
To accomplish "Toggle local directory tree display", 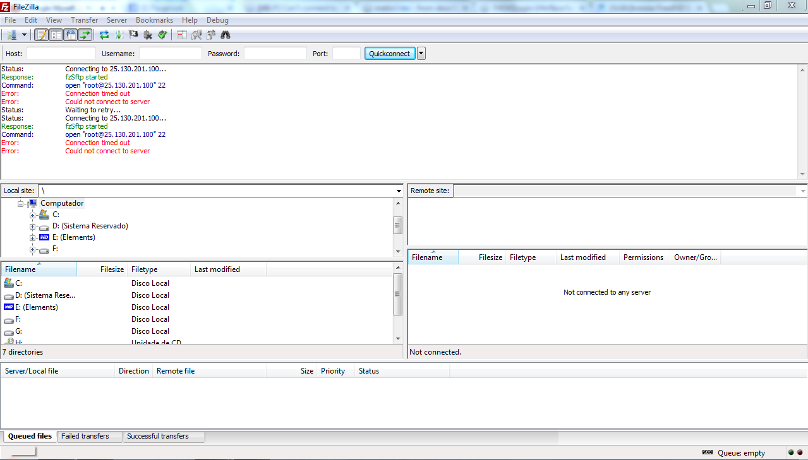I will pyautogui.click(x=56, y=35).
